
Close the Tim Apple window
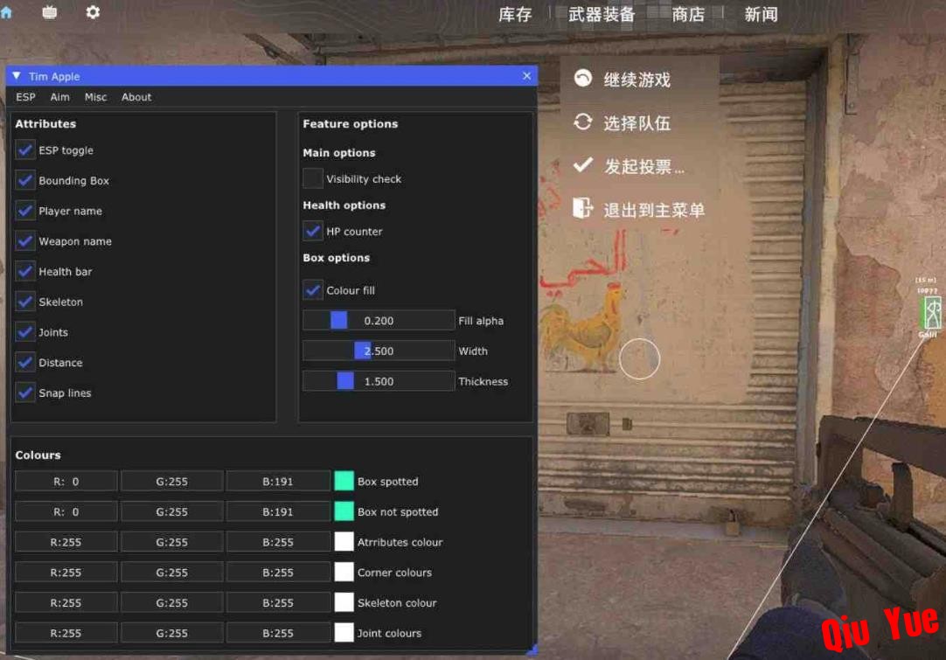point(526,76)
